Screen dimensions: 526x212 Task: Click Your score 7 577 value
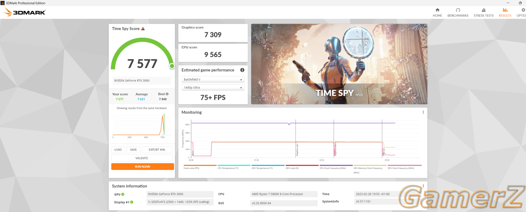click(x=119, y=99)
